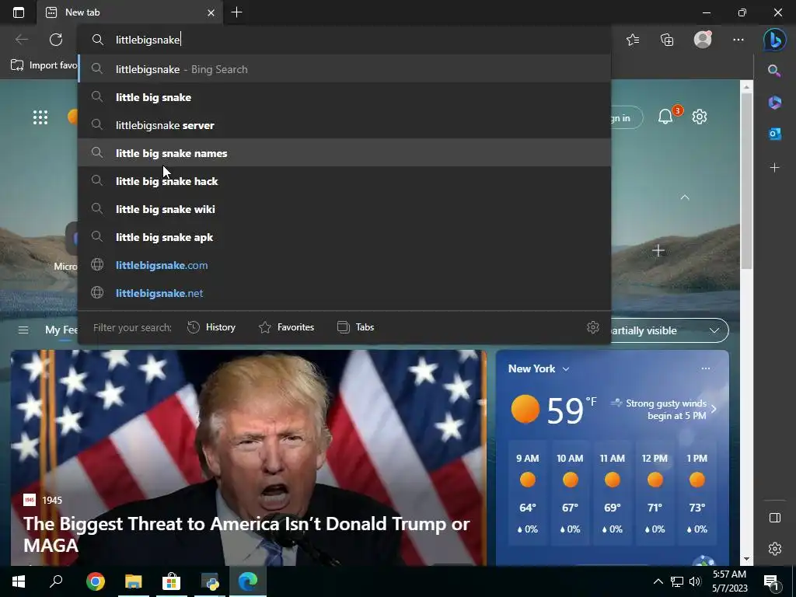Select suggestion little big snake wiki

(x=344, y=208)
